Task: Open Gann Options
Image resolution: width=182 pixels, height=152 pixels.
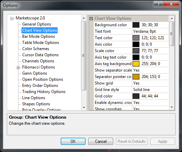Action: (x=34, y=73)
